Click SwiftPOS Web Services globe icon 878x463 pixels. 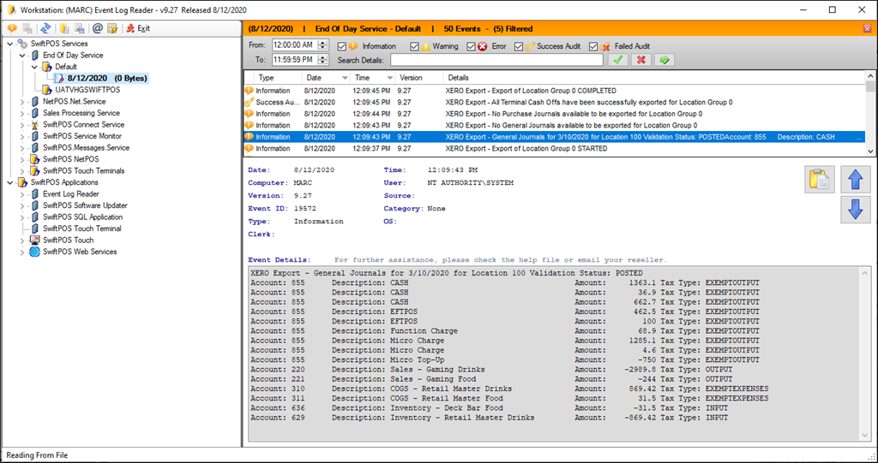[x=34, y=252]
